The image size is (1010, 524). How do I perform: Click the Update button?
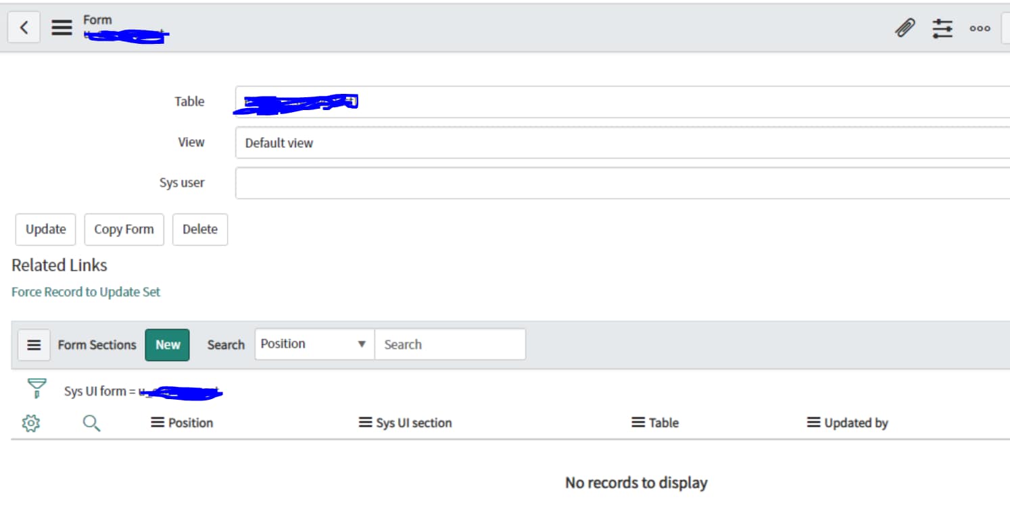pyautogui.click(x=45, y=230)
